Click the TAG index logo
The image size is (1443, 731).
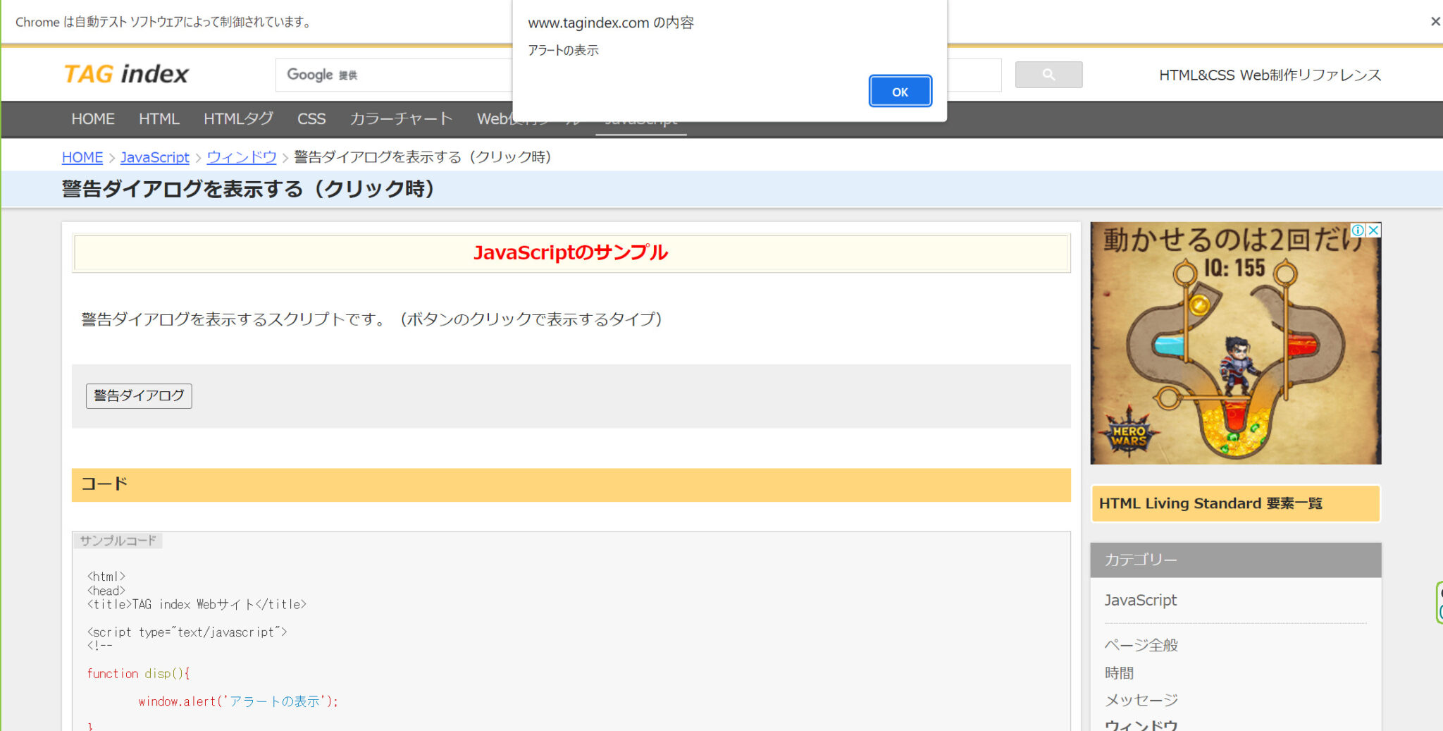click(126, 74)
